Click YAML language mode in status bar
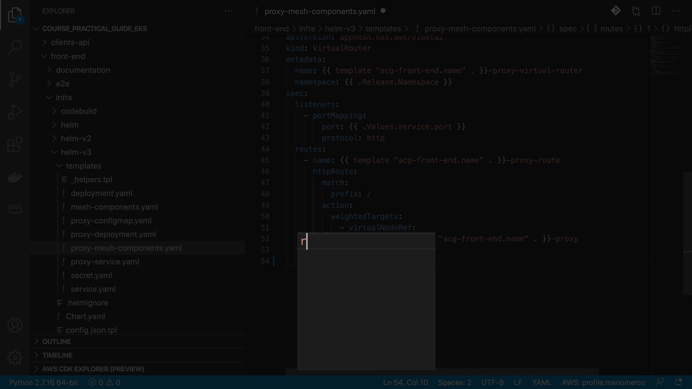The image size is (692, 389). pos(541,382)
